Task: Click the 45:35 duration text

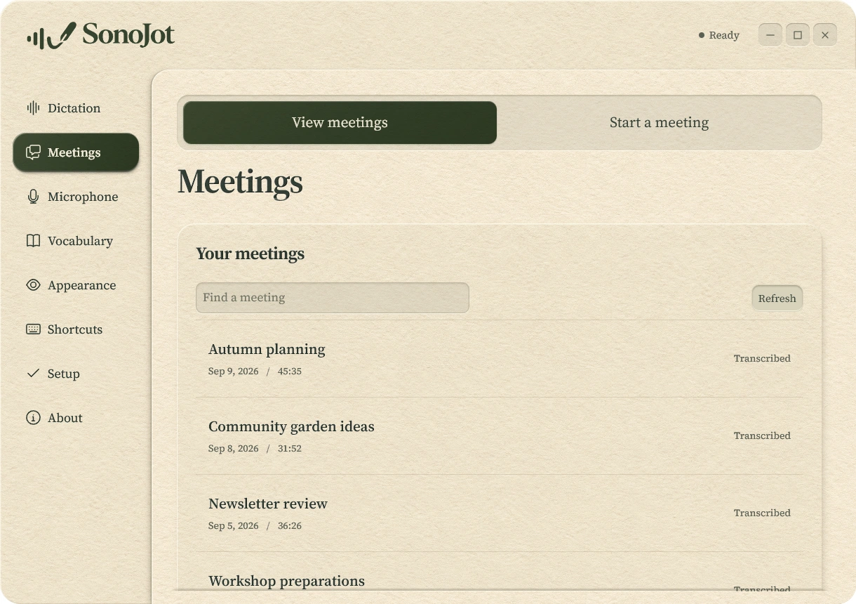Action: [x=289, y=372]
